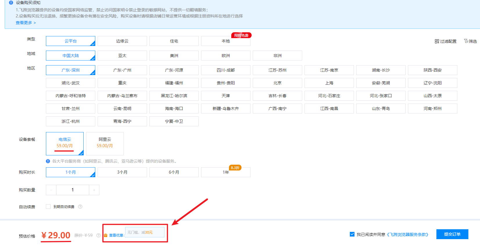The height and width of the screenshot is (247, 480).
Task: Enable the 到期自动续费 checkbox
Action: [48, 207]
